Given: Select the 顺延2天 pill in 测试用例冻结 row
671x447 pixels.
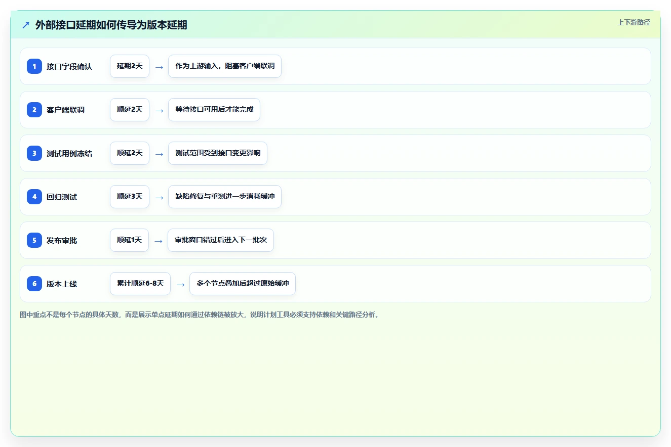Looking at the screenshot, I should (x=130, y=153).
